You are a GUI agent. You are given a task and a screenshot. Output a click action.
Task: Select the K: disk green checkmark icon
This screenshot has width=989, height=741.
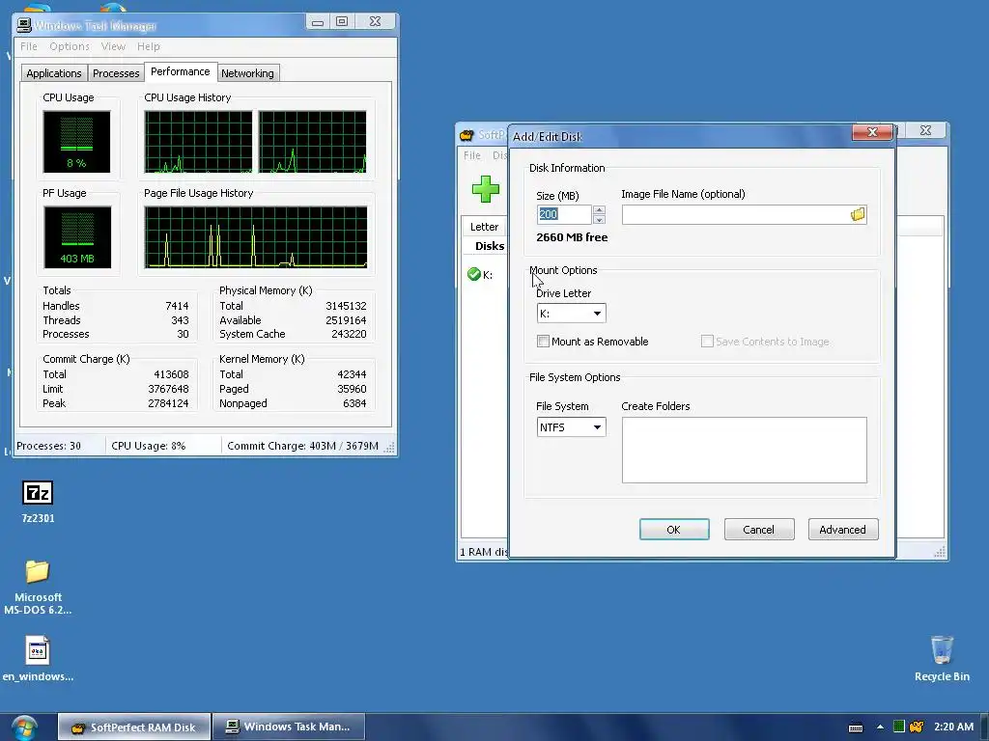tap(473, 274)
